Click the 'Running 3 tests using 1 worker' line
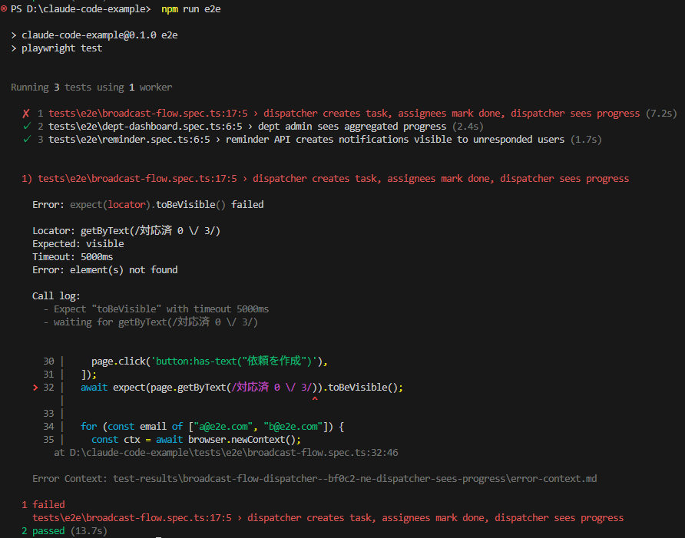This screenshot has width=685, height=538. pos(91,87)
